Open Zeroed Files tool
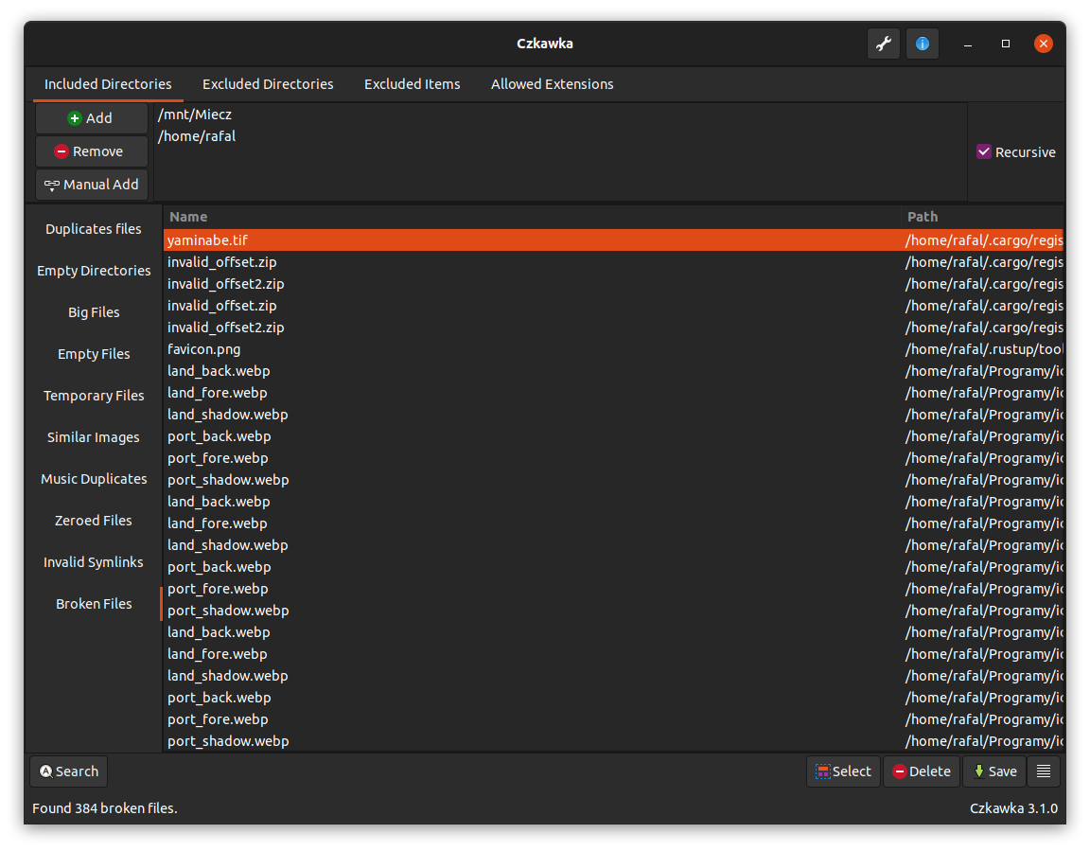 [x=93, y=521]
